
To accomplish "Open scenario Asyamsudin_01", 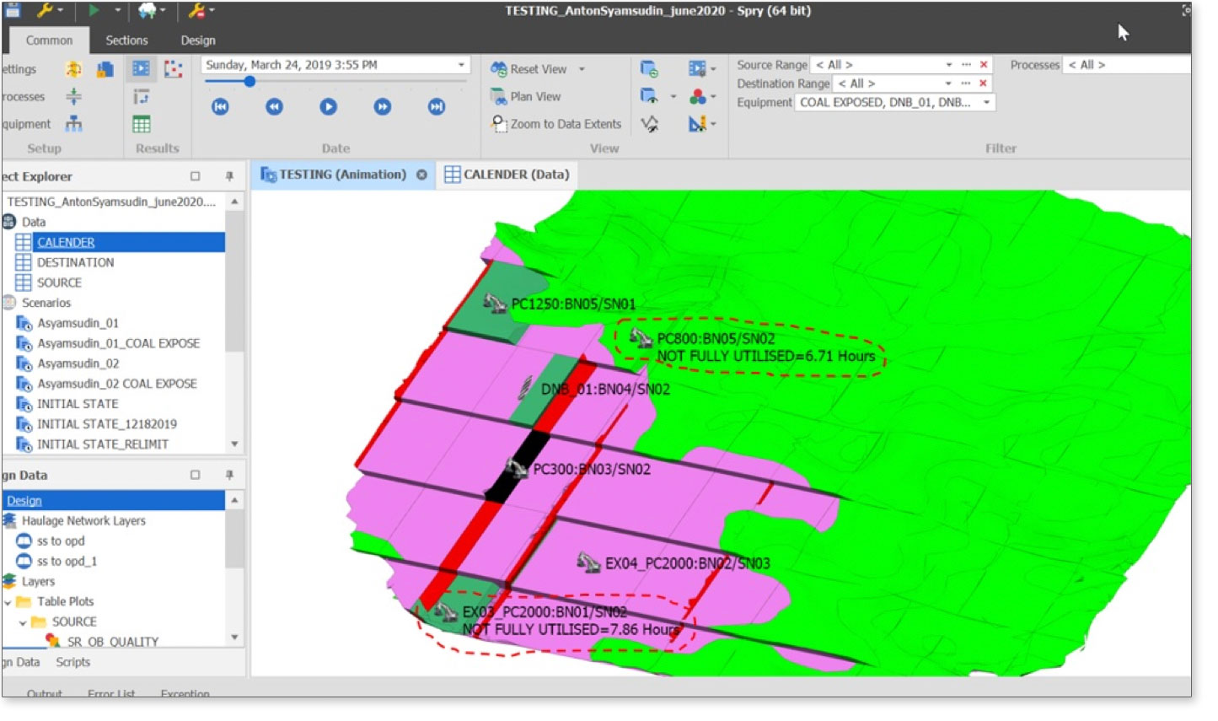I will tap(78, 323).
